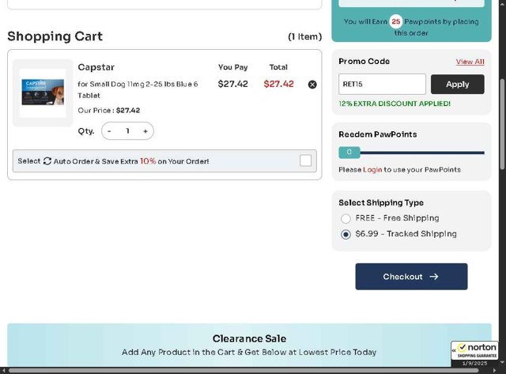This screenshot has width=506, height=374.
Task: Click the Clearance Sale banner heading
Action: pos(249,338)
